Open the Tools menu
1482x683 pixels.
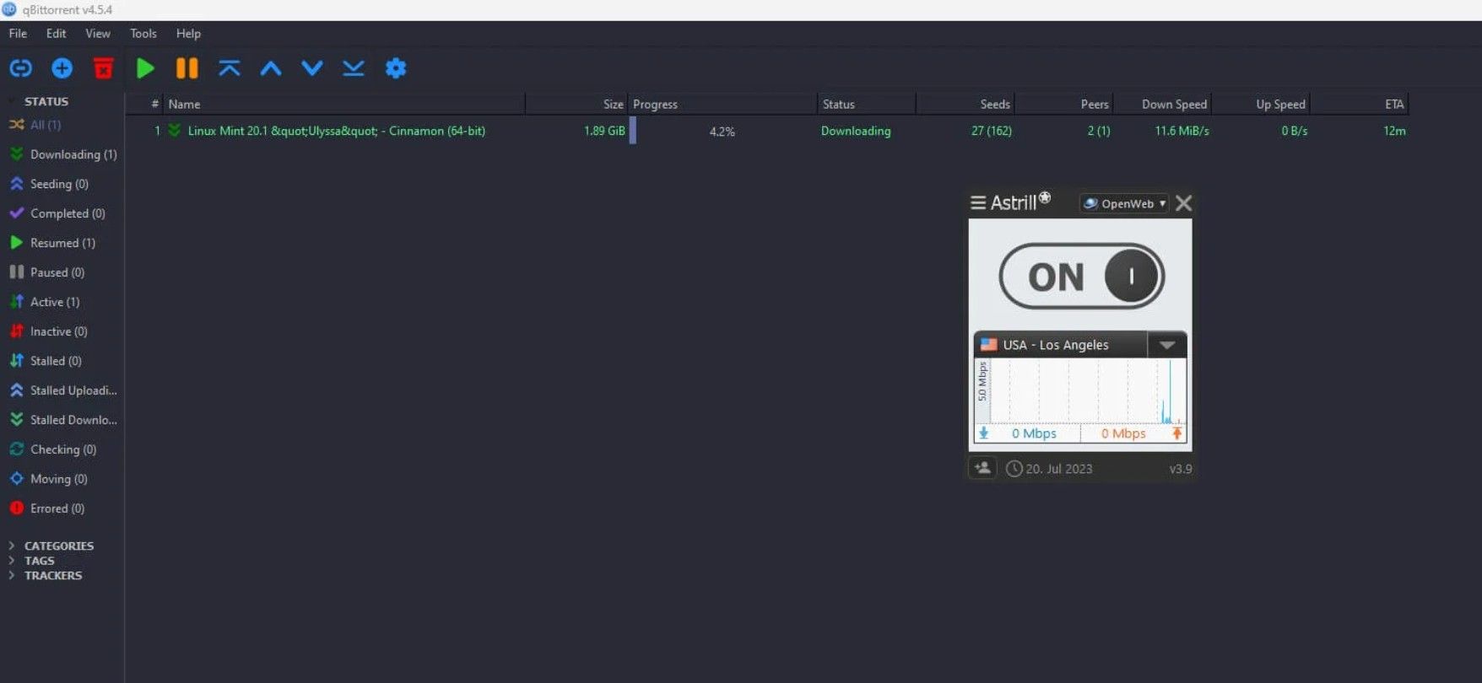click(x=143, y=34)
